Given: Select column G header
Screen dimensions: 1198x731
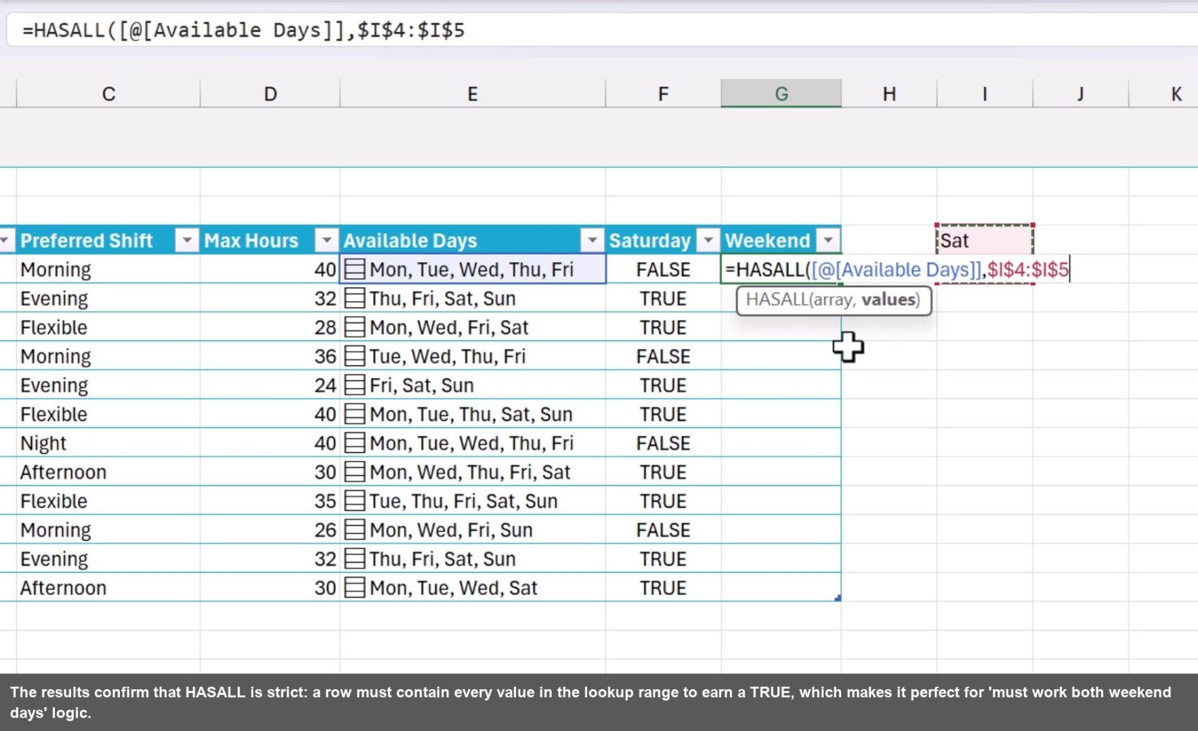Looking at the screenshot, I should click(x=781, y=93).
